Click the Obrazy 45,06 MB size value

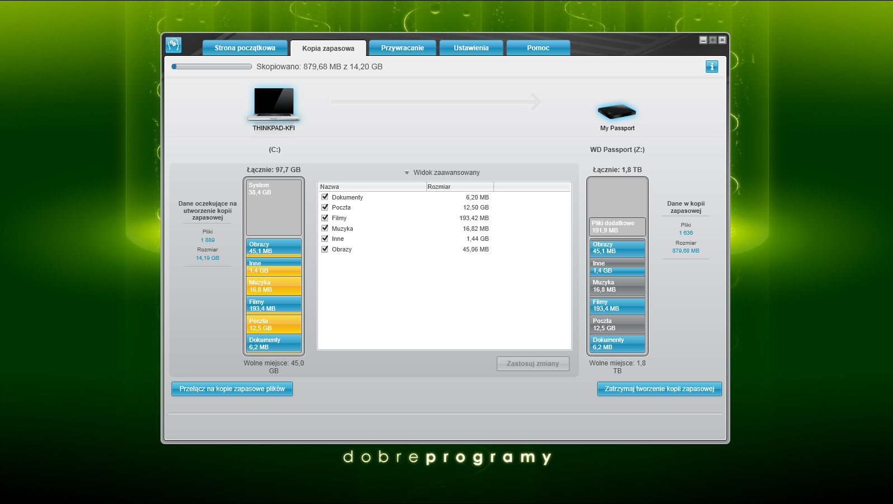click(x=476, y=249)
